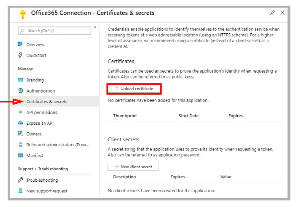Close the Office365 Connection blade
298x207 pixels.
[x=282, y=13]
